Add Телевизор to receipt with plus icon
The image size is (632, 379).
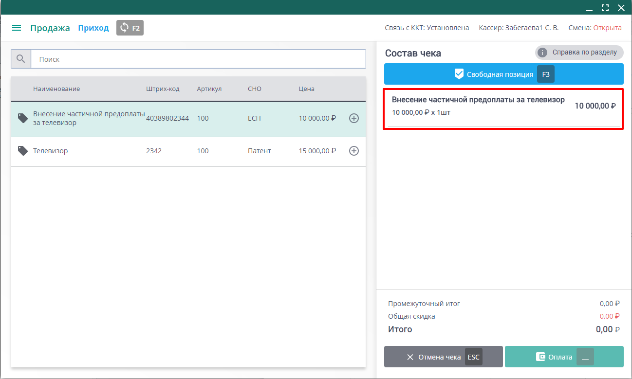pos(354,151)
